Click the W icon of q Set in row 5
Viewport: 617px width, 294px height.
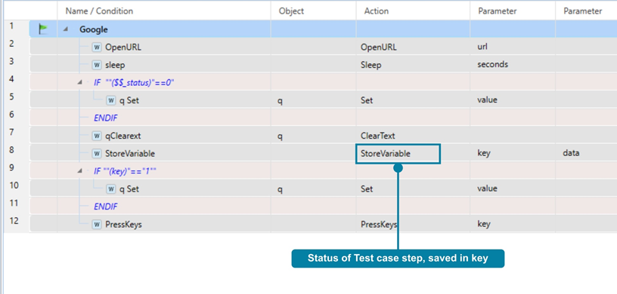pos(112,100)
